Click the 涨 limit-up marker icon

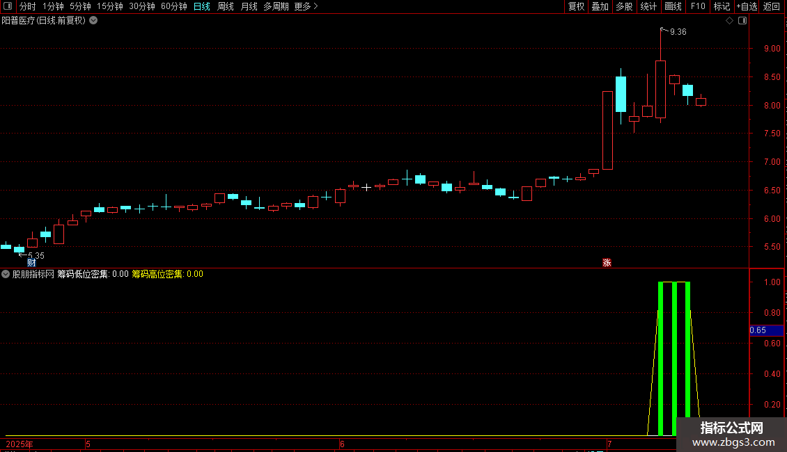click(x=607, y=263)
